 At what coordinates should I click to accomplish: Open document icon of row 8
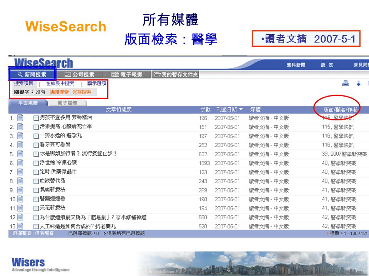click(x=20, y=181)
